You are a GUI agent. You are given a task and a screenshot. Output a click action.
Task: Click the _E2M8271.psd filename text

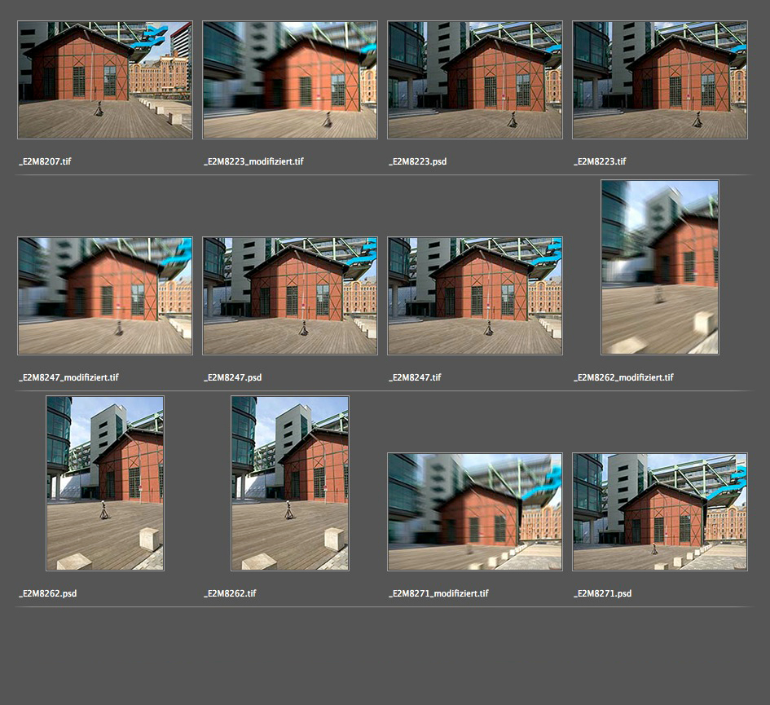tap(603, 593)
